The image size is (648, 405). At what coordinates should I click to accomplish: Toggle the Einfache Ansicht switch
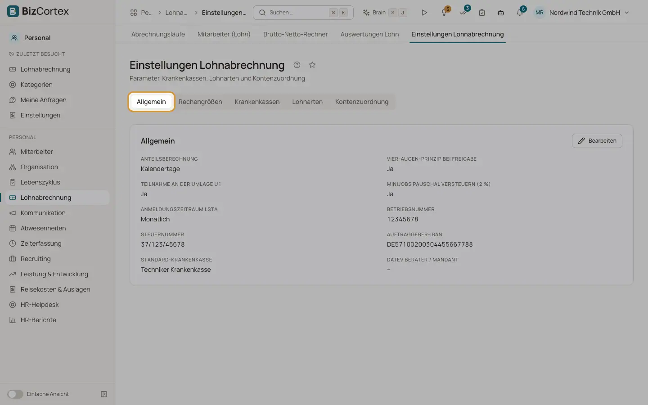[15, 394]
